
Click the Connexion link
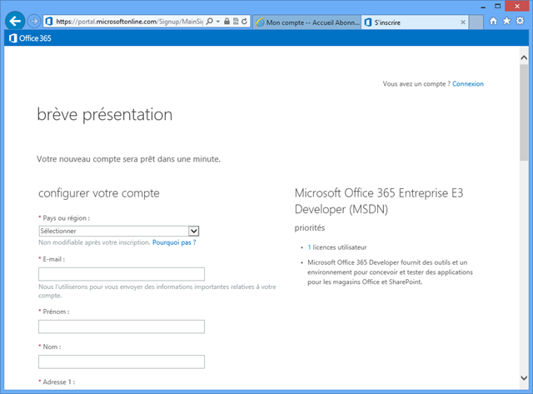click(x=468, y=83)
